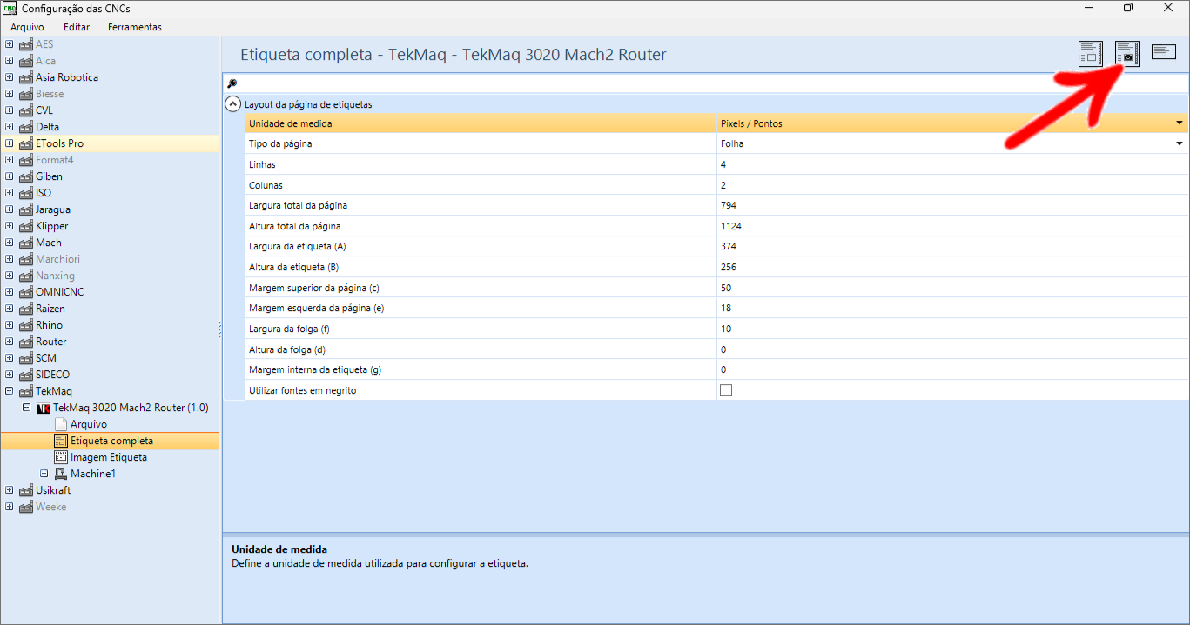Image resolution: width=1190 pixels, height=625 pixels.
Task: Click the Marchiori factory icon
Action: coord(25,259)
